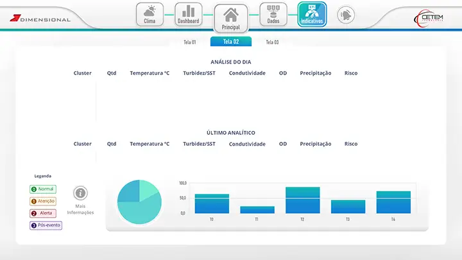Open the Dados data section
This screenshot has width=462, height=260.
click(273, 14)
